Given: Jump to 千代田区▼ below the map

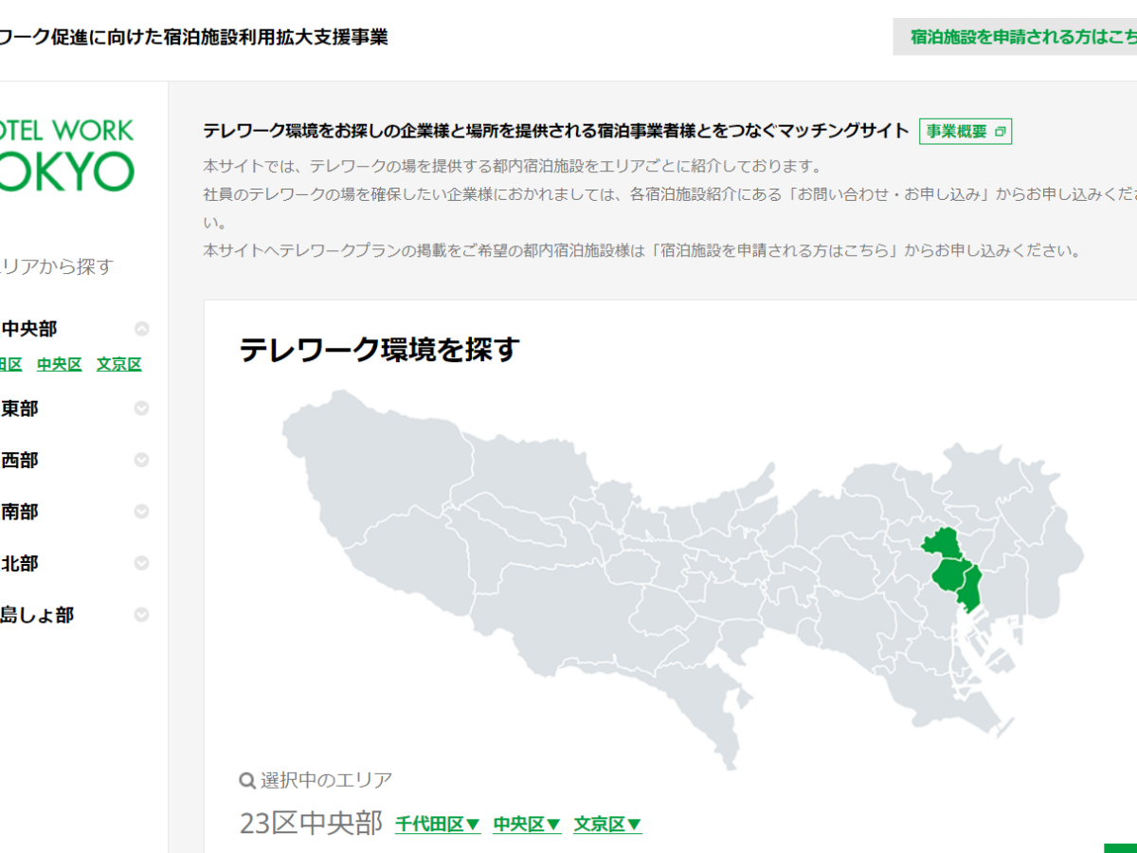Looking at the screenshot, I should [x=438, y=824].
